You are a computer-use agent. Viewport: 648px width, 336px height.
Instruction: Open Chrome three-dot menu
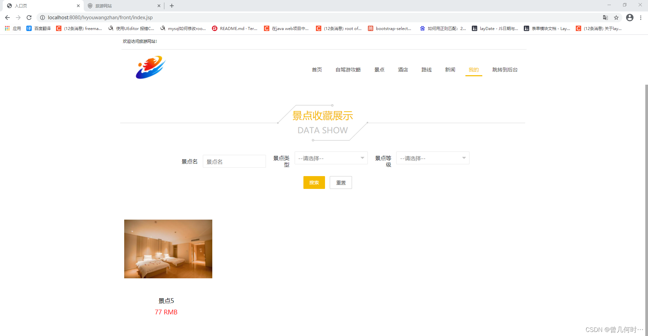click(x=641, y=18)
